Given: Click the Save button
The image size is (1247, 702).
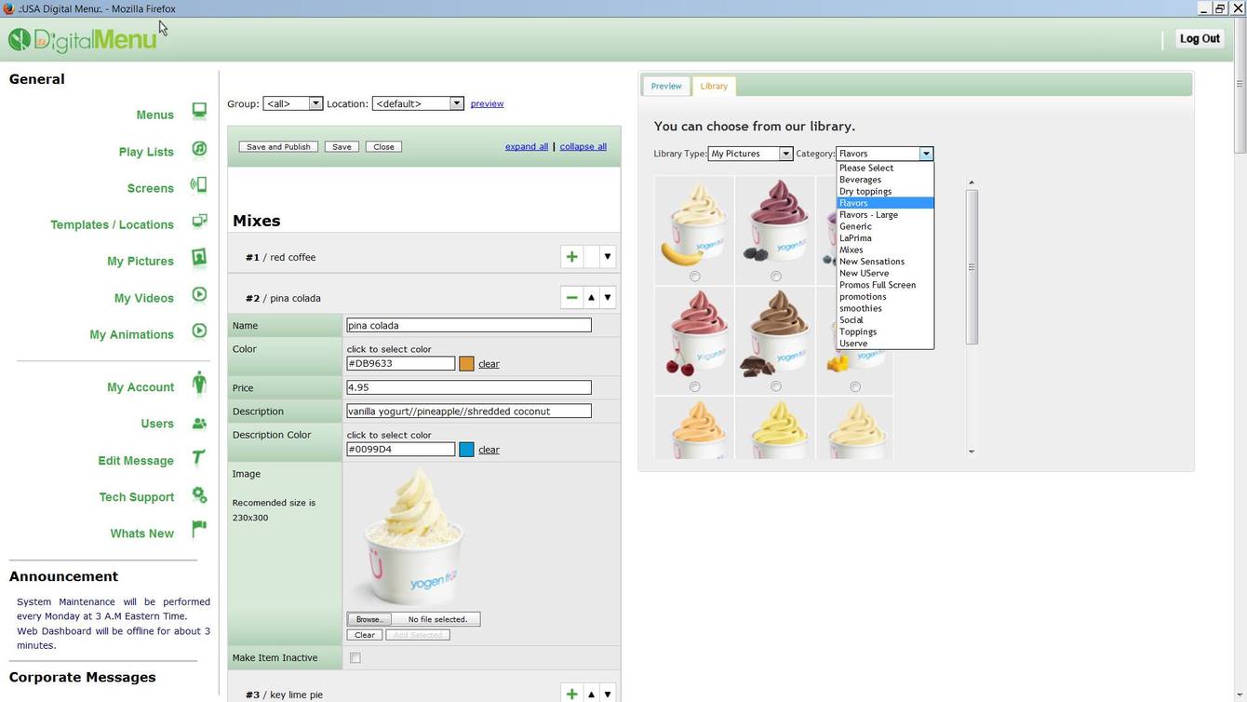Looking at the screenshot, I should pyautogui.click(x=342, y=147).
